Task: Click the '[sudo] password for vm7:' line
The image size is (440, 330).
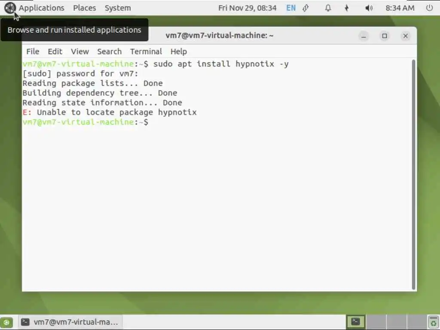Action: (x=80, y=73)
